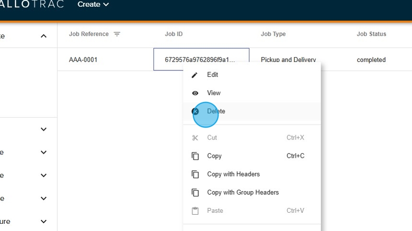Expand the sidebar section ending in "ure"
This screenshot has width=412, height=231.
(x=44, y=221)
